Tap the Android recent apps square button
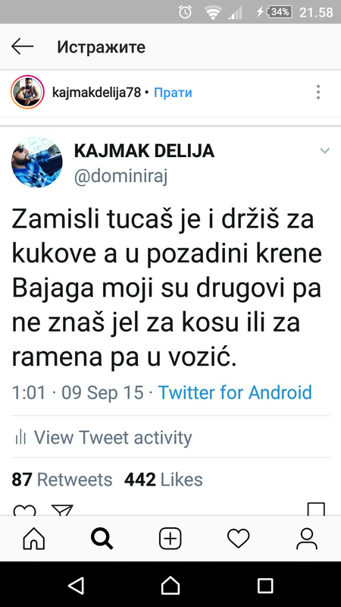Image resolution: width=341 pixels, height=607 pixels. (x=265, y=586)
